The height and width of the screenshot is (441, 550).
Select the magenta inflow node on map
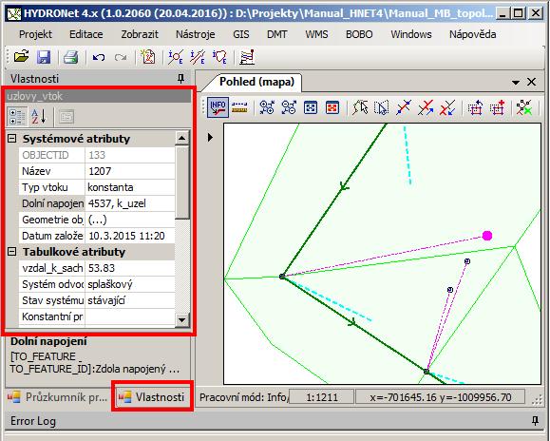pos(487,236)
